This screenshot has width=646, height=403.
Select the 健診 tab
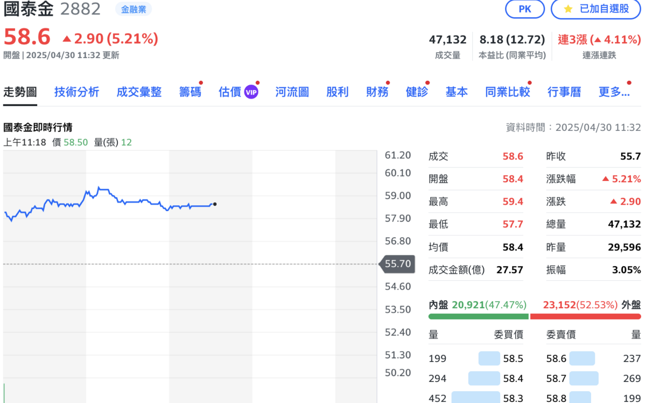click(x=417, y=92)
